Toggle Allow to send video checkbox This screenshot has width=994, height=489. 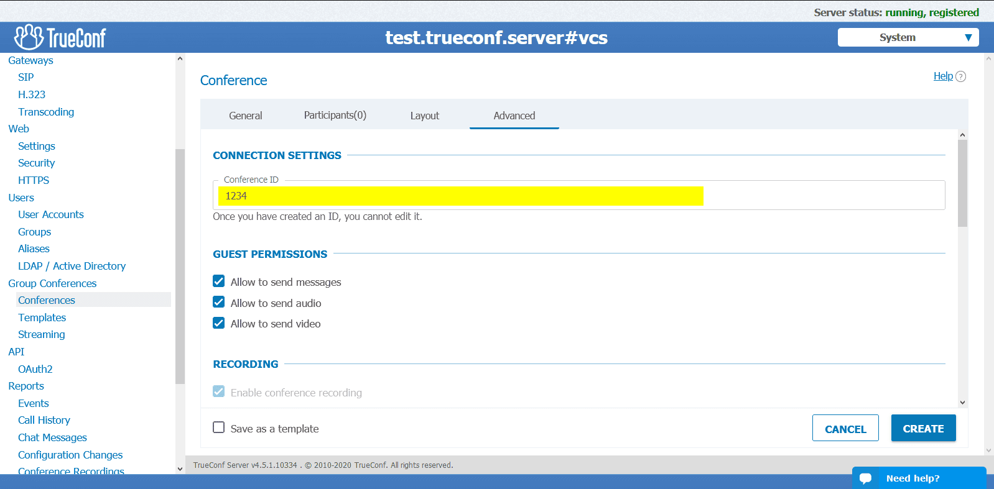click(219, 323)
